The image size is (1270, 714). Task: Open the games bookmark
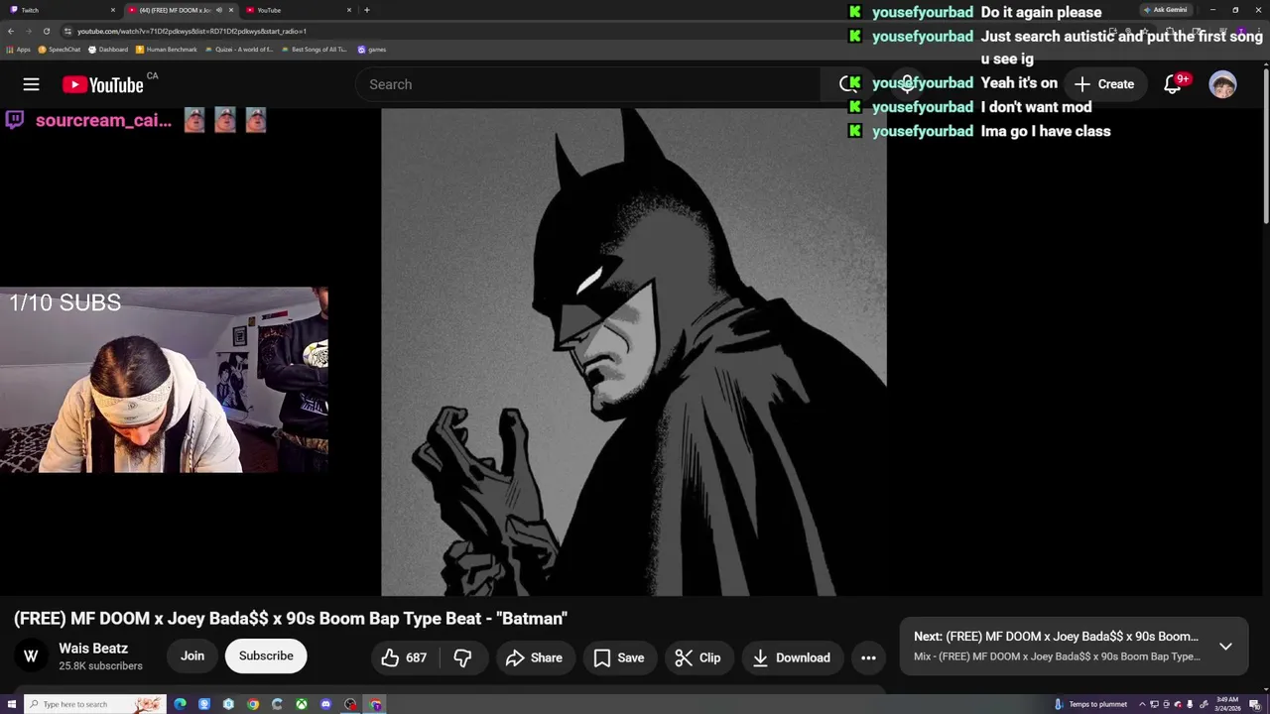(x=372, y=50)
